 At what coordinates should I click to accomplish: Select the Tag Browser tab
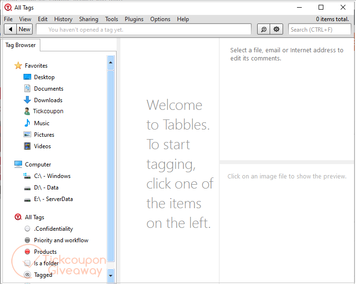(21, 45)
